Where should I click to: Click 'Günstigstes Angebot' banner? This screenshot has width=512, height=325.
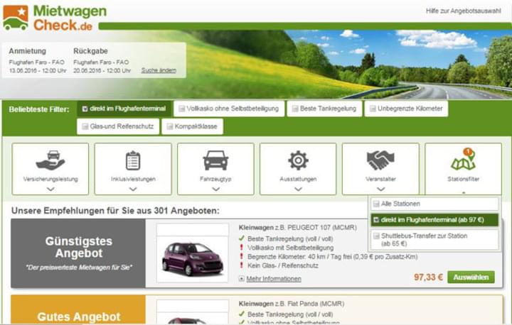[78, 253]
